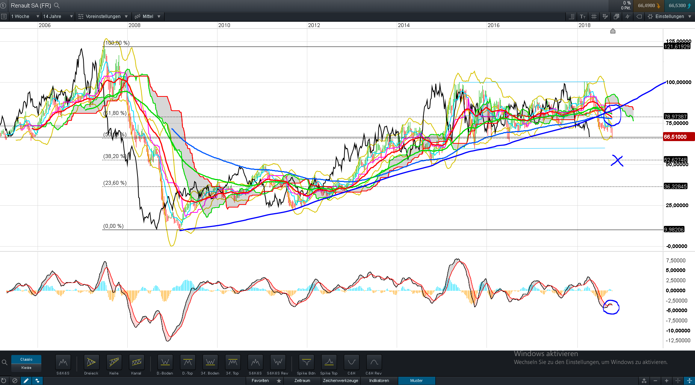Click the sell price 66,4900 button
Viewport: 695px width, 385px height.
pos(648,6)
